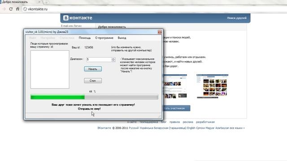The height and width of the screenshot is (161, 287).
Task: Click the blue 'стать участником' button
Action: (x=177, y=108)
